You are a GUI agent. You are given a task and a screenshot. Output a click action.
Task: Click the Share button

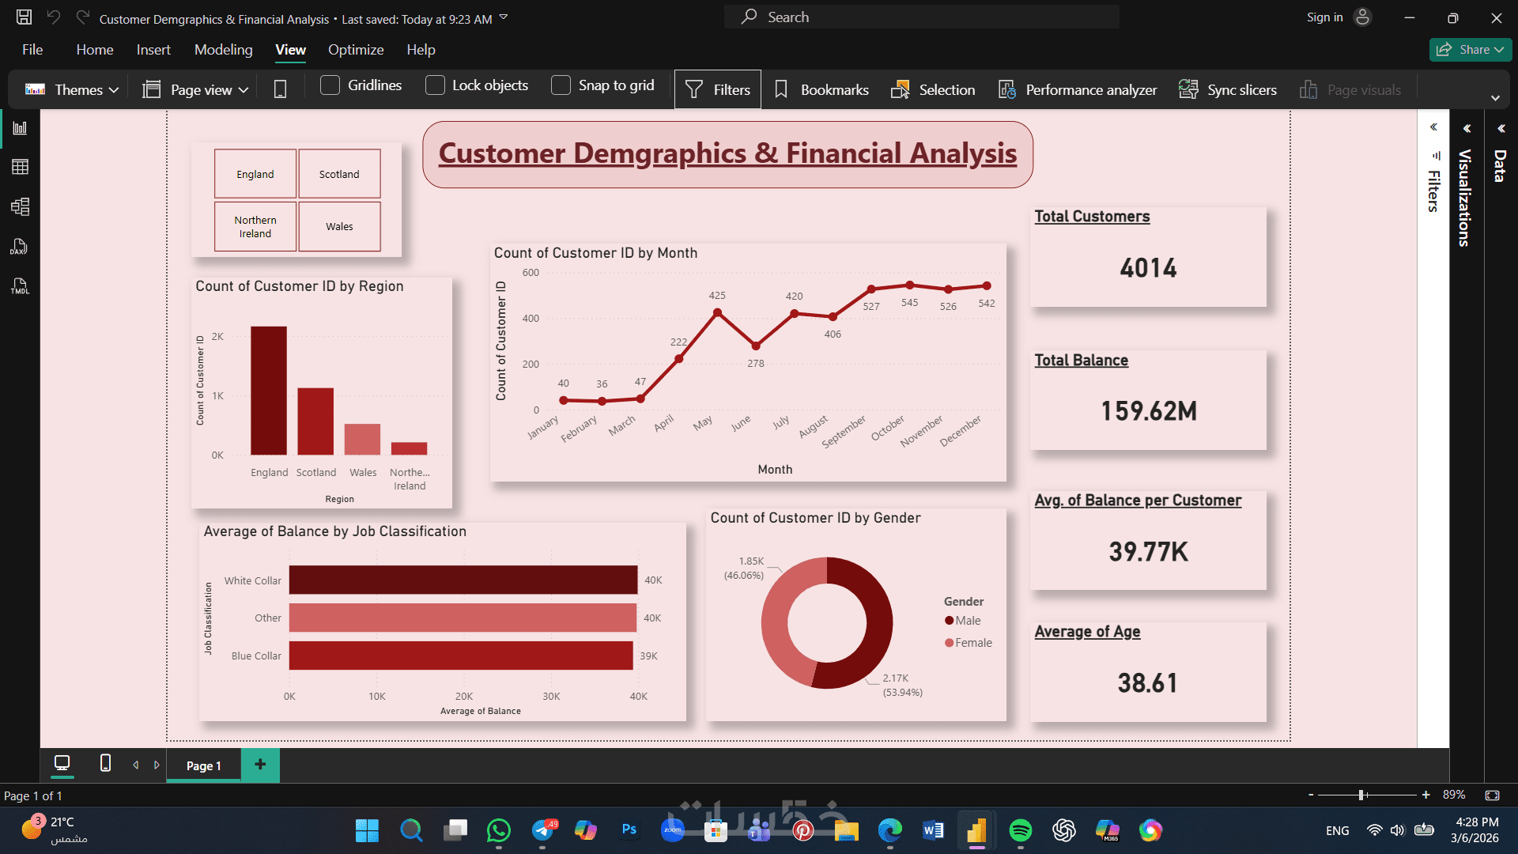(x=1470, y=50)
